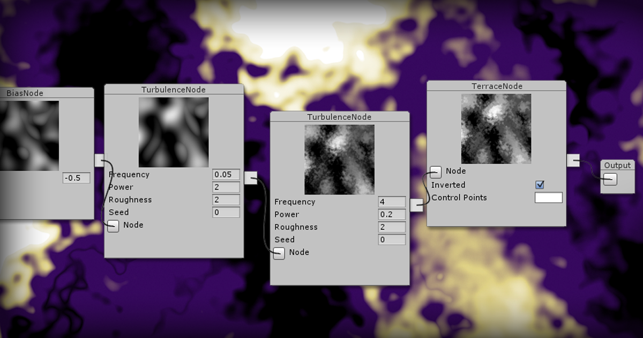The width and height of the screenshot is (643, 338).
Task: Disable the Inverted checkbox on TerraceNode
Action: pyautogui.click(x=540, y=185)
